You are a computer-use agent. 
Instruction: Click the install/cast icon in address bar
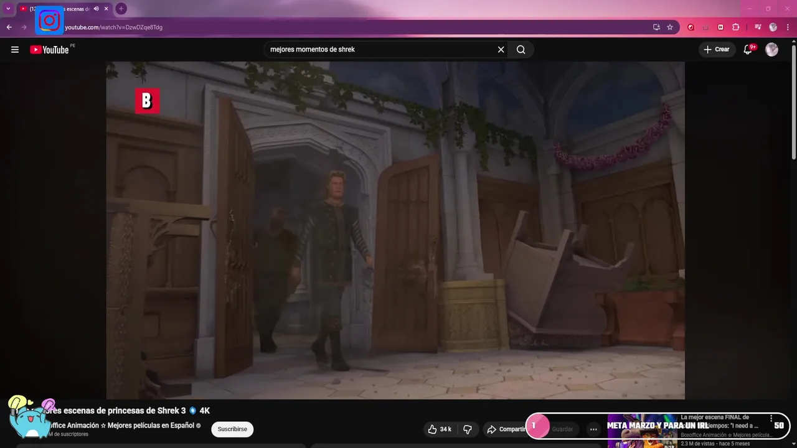[656, 27]
